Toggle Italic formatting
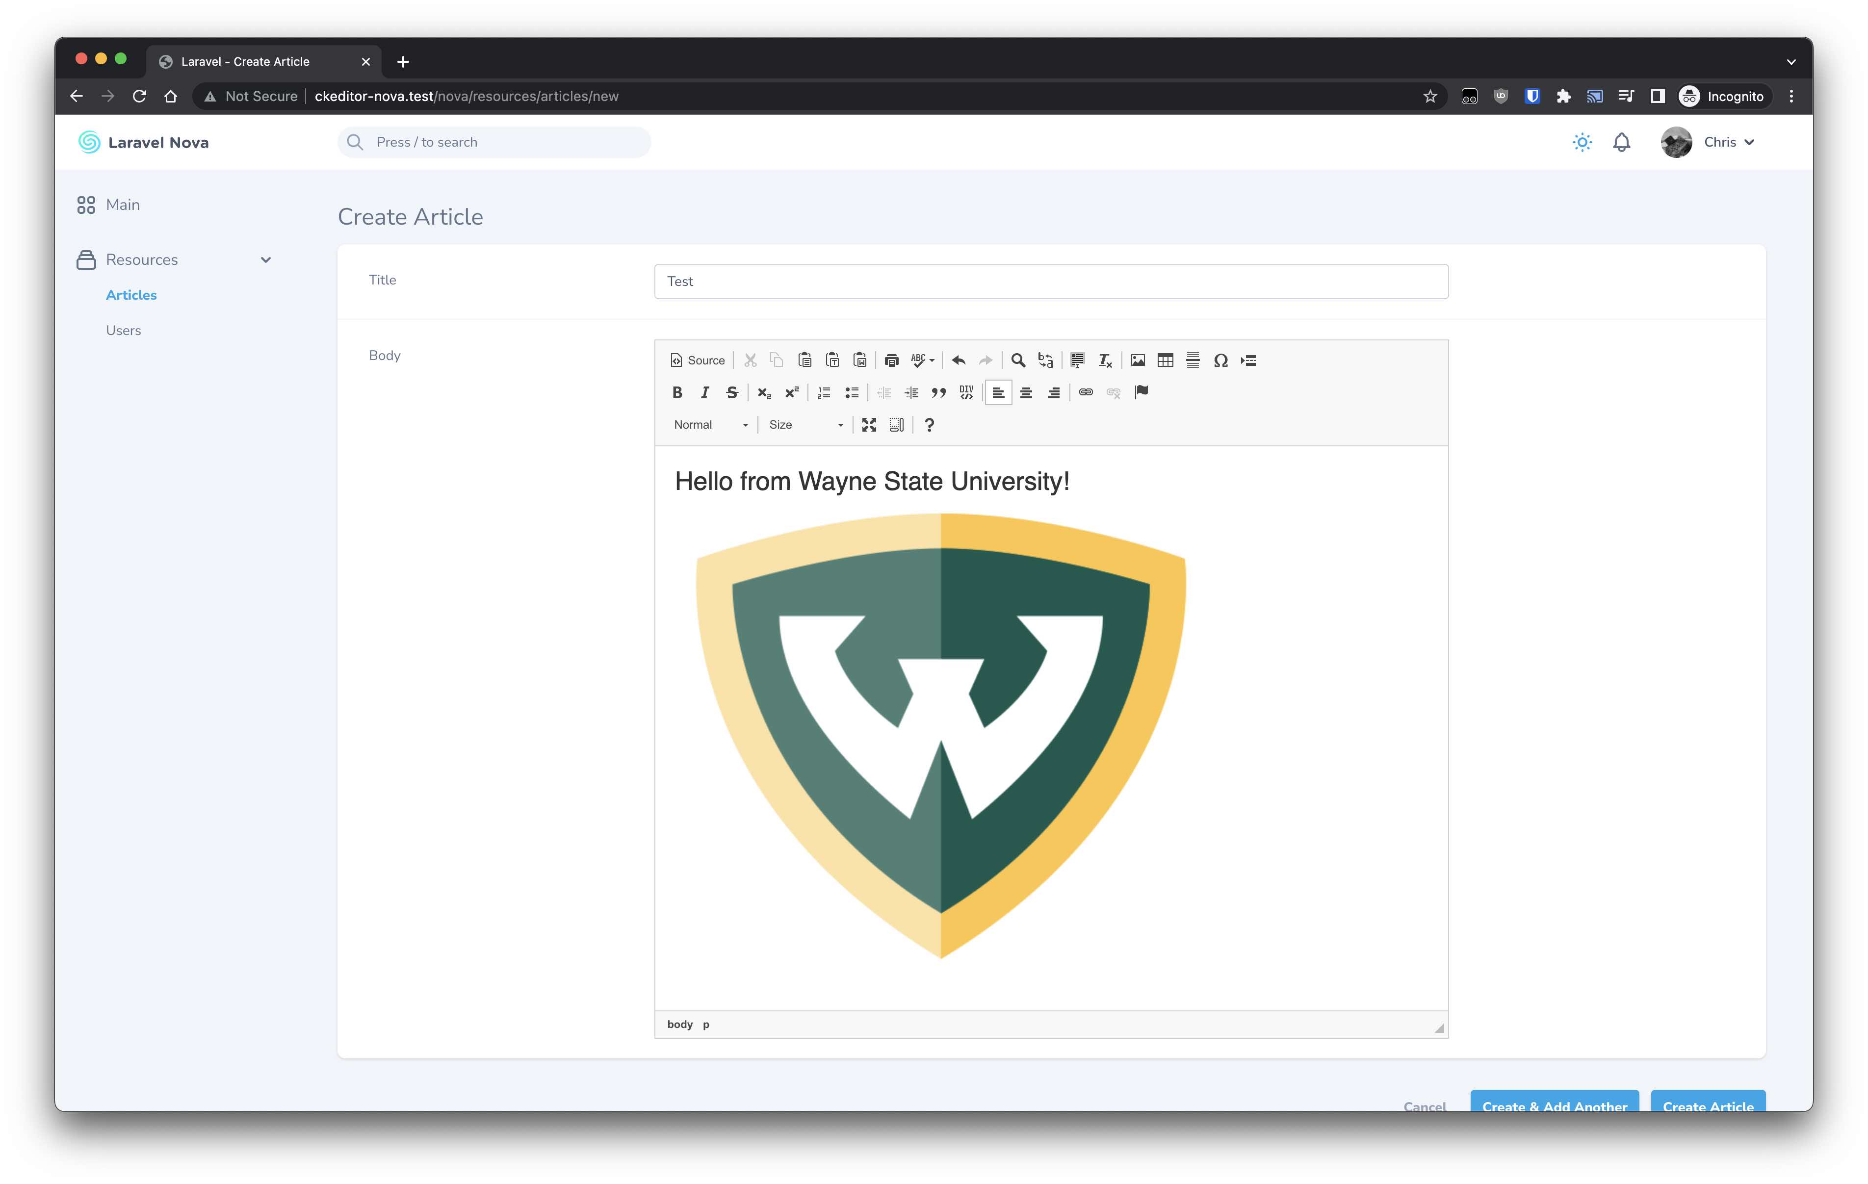This screenshot has width=1868, height=1184. pos(704,392)
